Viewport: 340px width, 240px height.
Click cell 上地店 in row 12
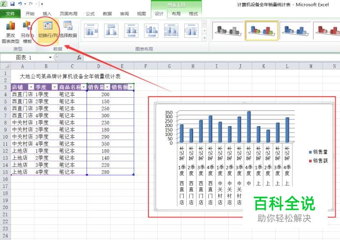click(22, 151)
